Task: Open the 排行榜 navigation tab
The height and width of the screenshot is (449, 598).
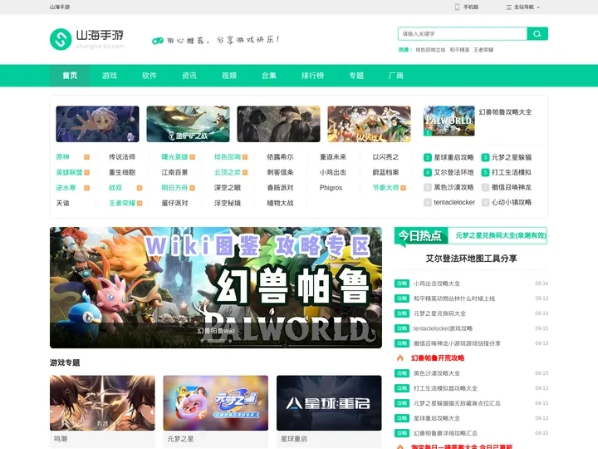Action: pos(313,76)
